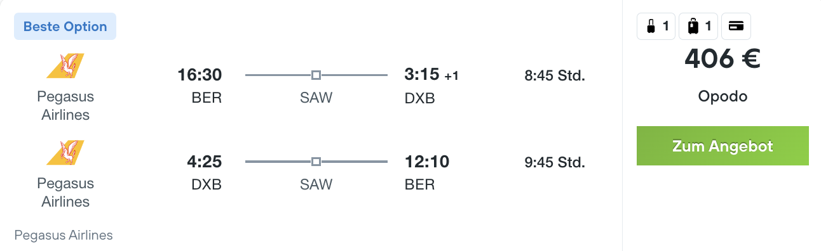This screenshot has width=821, height=251.
Task: Click the 3:15 +1 DXB arrival time
Action: [x=431, y=75]
